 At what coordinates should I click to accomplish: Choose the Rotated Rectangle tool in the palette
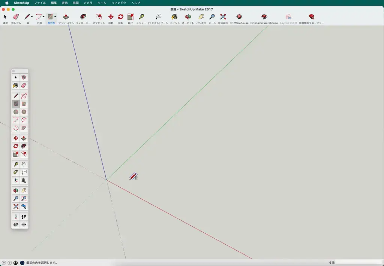24,104
